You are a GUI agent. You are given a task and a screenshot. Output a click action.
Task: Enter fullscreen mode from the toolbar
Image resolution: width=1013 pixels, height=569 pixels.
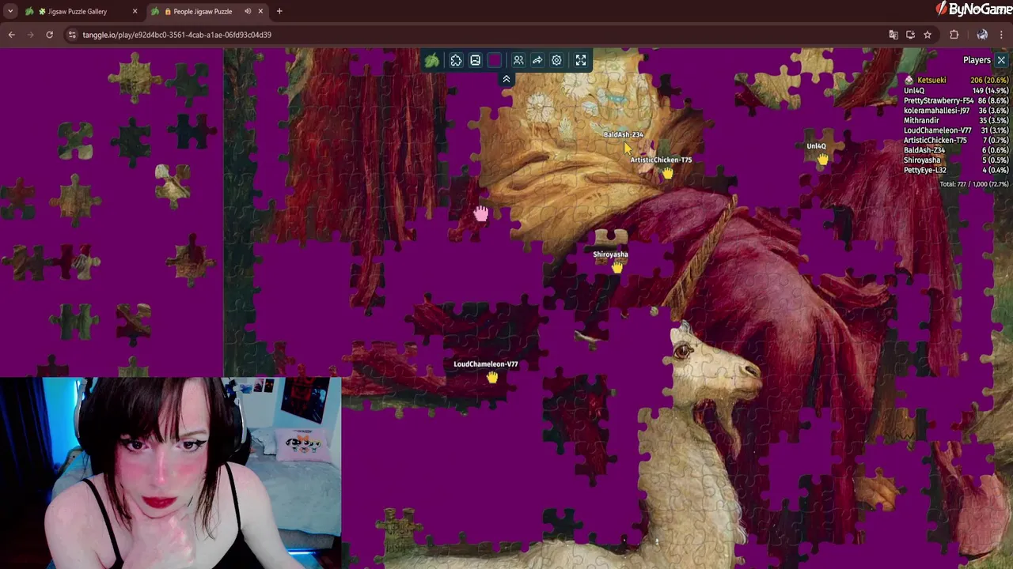coord(581,60)
